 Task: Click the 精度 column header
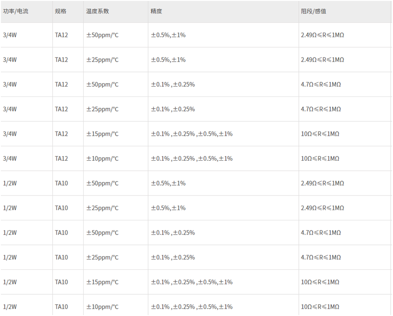click(156, 11)
